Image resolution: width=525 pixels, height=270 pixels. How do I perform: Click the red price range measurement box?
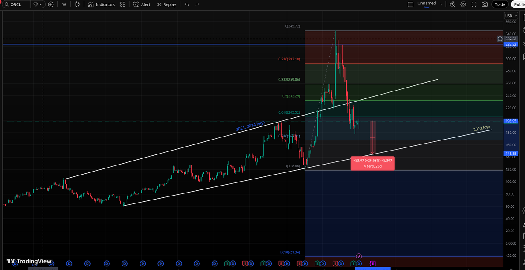pyautogui.click(x=373, y=163)
